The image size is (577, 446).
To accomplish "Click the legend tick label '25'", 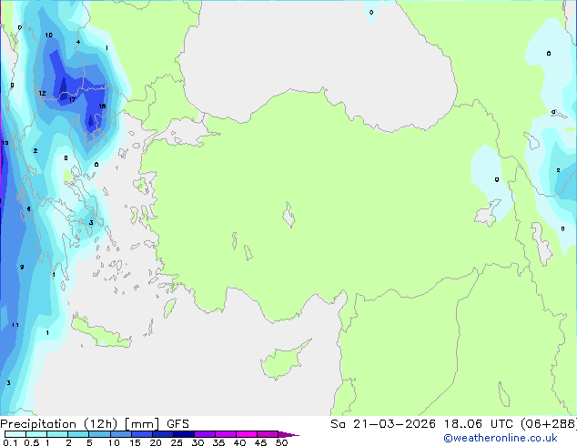I will (x=177, y=442).
